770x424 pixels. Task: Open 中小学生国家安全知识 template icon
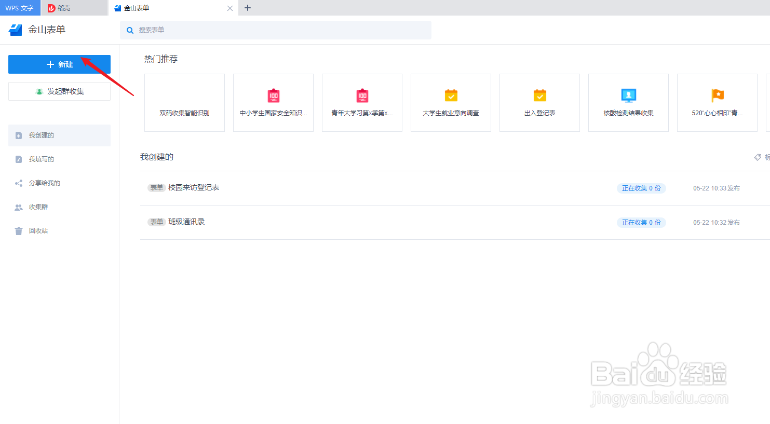coord(274,95)
